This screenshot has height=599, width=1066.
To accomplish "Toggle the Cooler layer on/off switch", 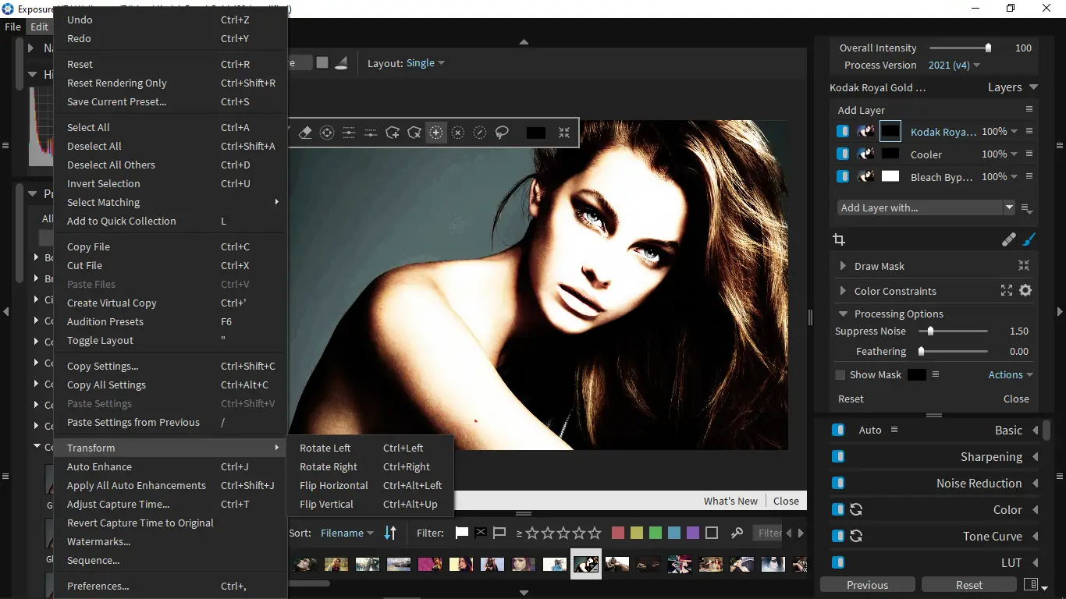I will point(842,154).
